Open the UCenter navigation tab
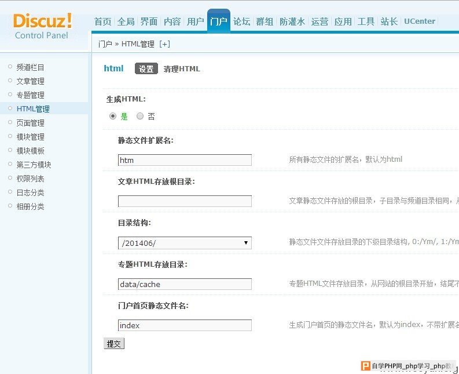The height and width of the screenshot is (374, 459). [x=420, y=21]
